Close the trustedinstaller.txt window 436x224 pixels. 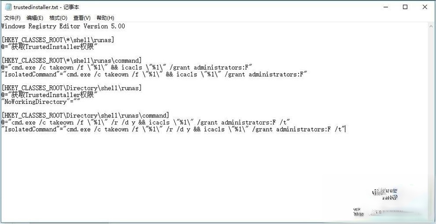[x=425, y=7]
